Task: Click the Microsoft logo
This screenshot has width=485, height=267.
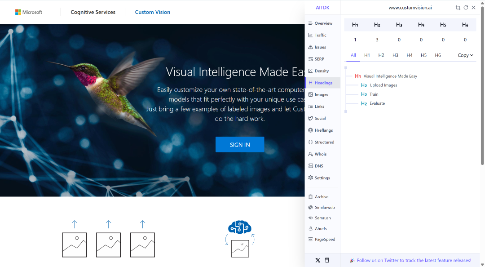Action: coord(29,12)
